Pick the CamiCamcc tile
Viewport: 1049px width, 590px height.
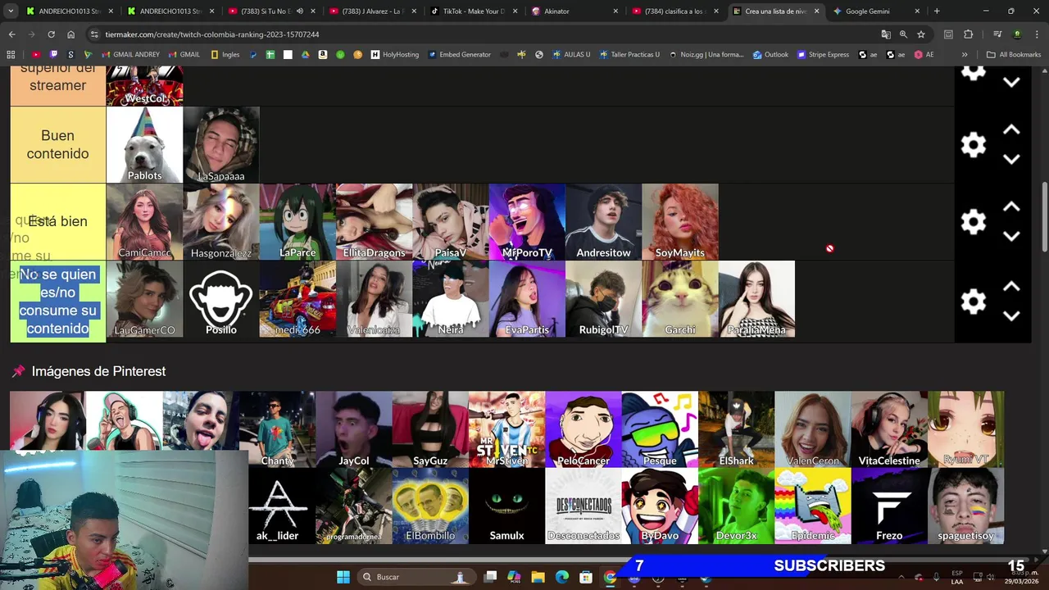(144, 222)
